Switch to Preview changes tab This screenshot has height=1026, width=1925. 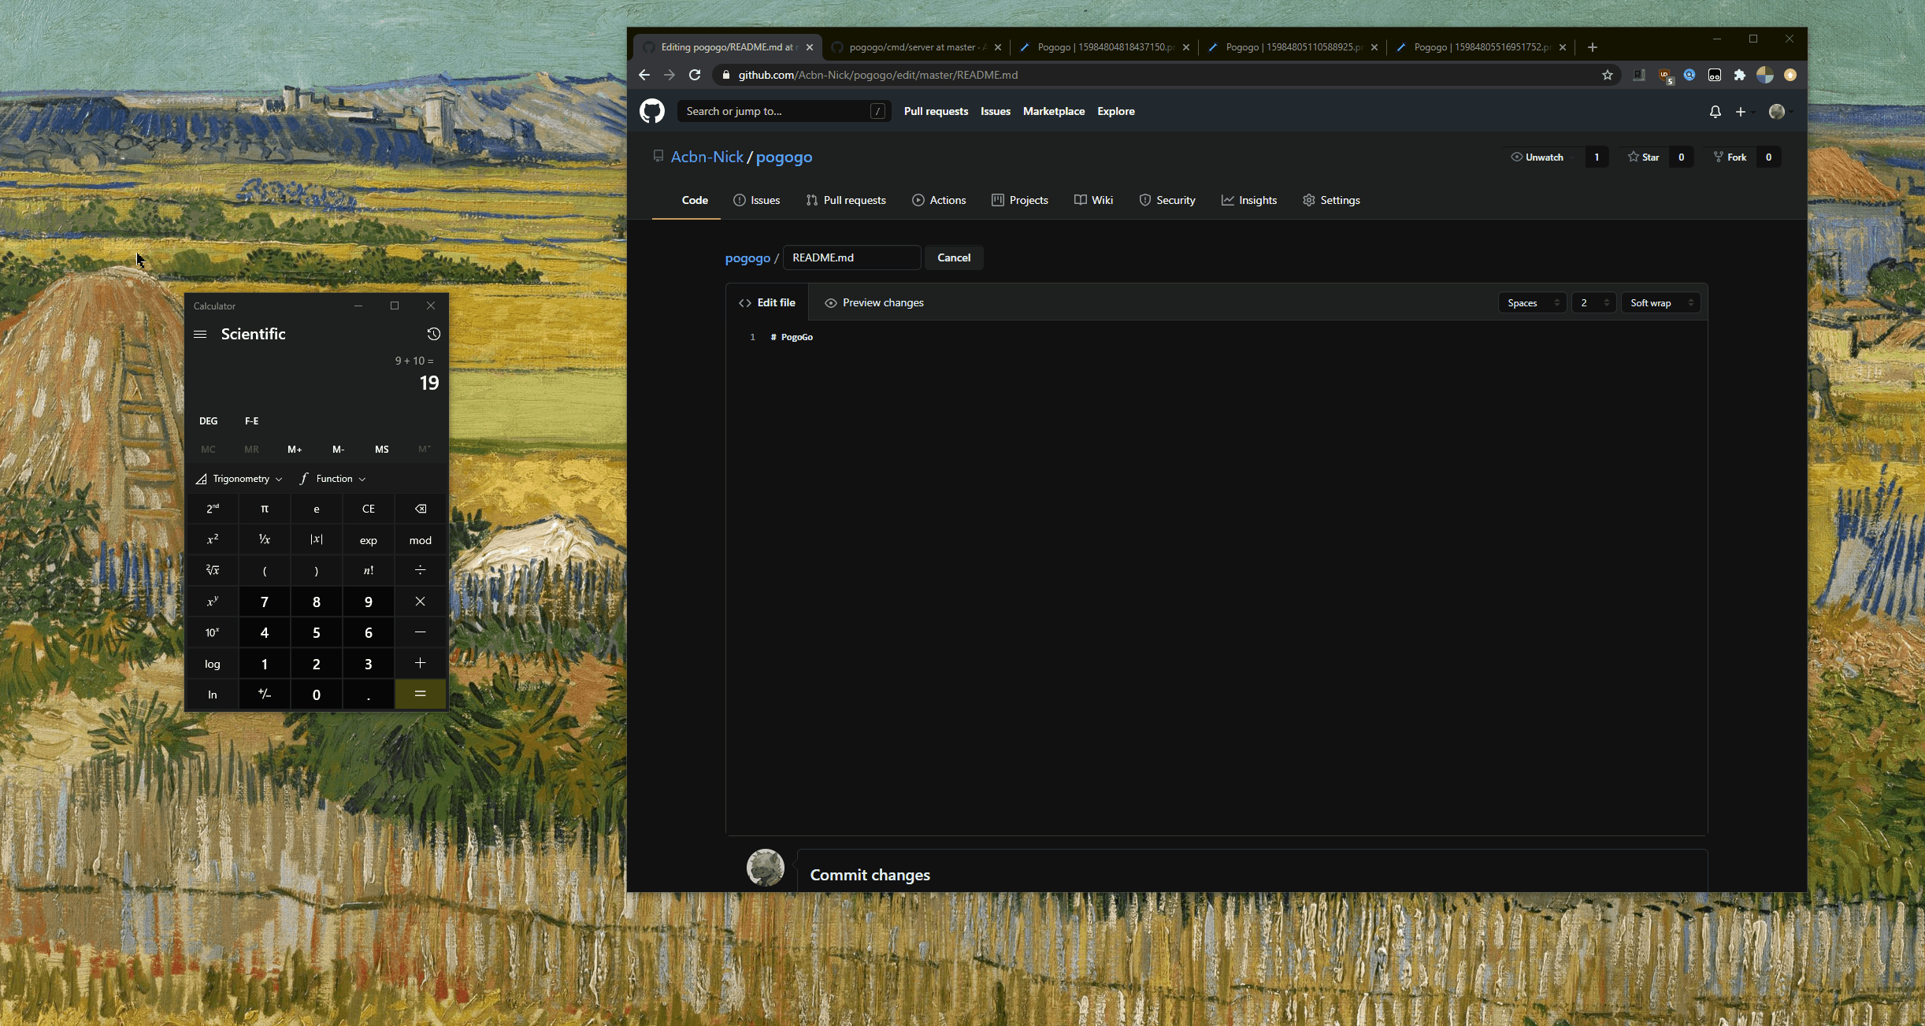pyautogui.click(x=873, y=302)
